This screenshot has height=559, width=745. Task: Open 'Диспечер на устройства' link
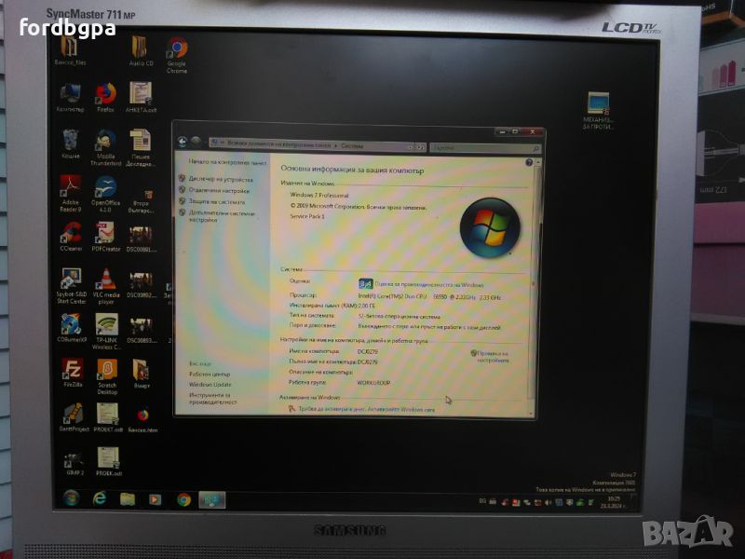click(220, 179)
